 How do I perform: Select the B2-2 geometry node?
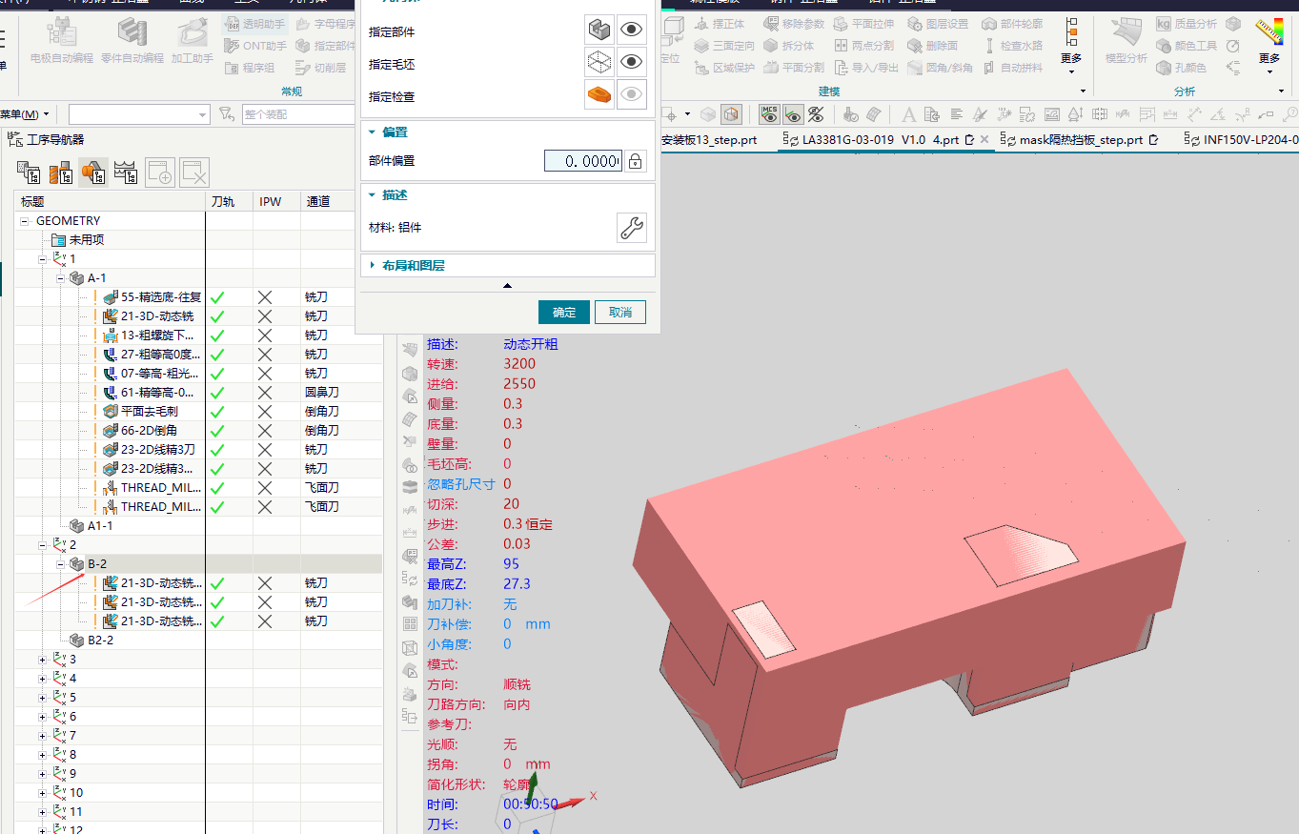(x=101, y=641)
